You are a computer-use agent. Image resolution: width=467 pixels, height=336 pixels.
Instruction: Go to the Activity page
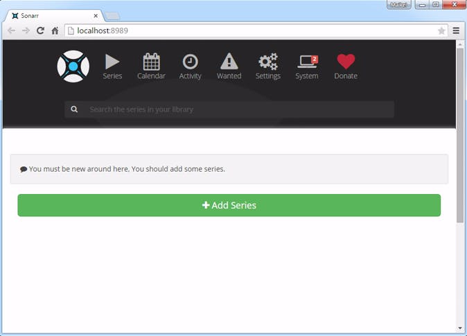[x=190, y=67]
